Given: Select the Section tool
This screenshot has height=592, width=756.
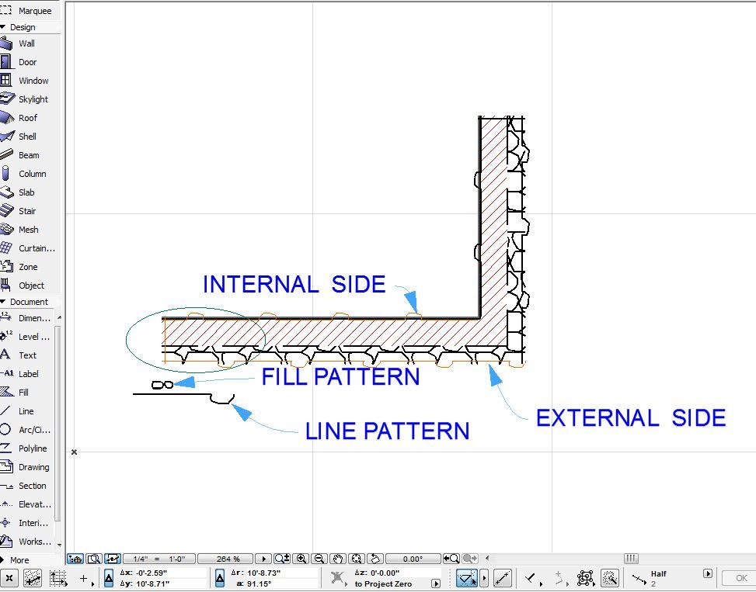Looking at the screenshot, I should pos(31,486).
